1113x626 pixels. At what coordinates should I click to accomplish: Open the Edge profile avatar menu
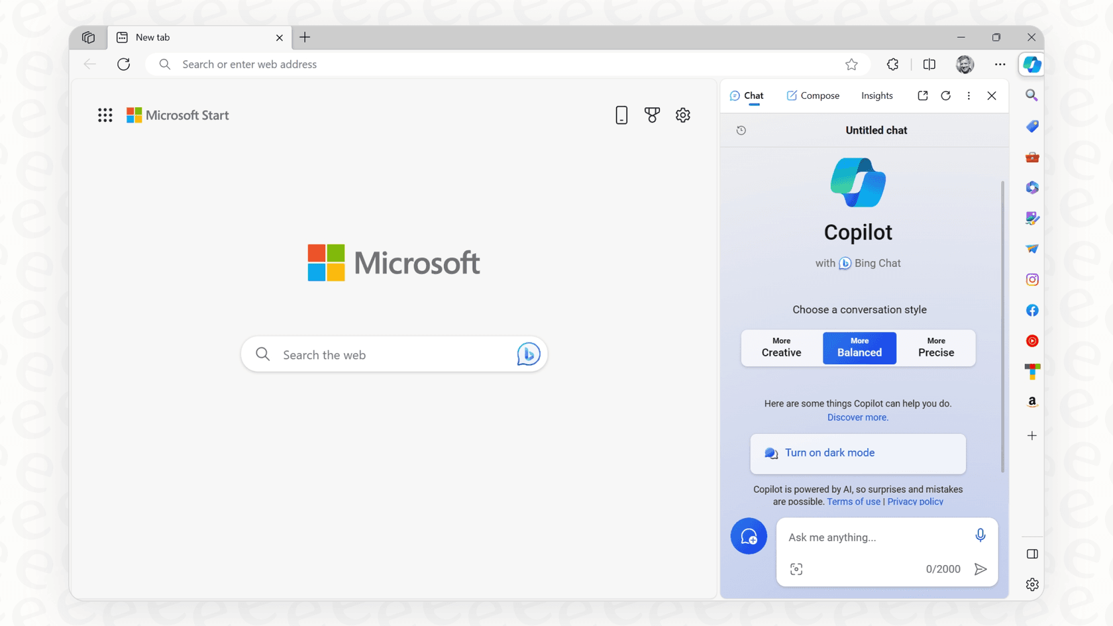click(x=965, y=64)
